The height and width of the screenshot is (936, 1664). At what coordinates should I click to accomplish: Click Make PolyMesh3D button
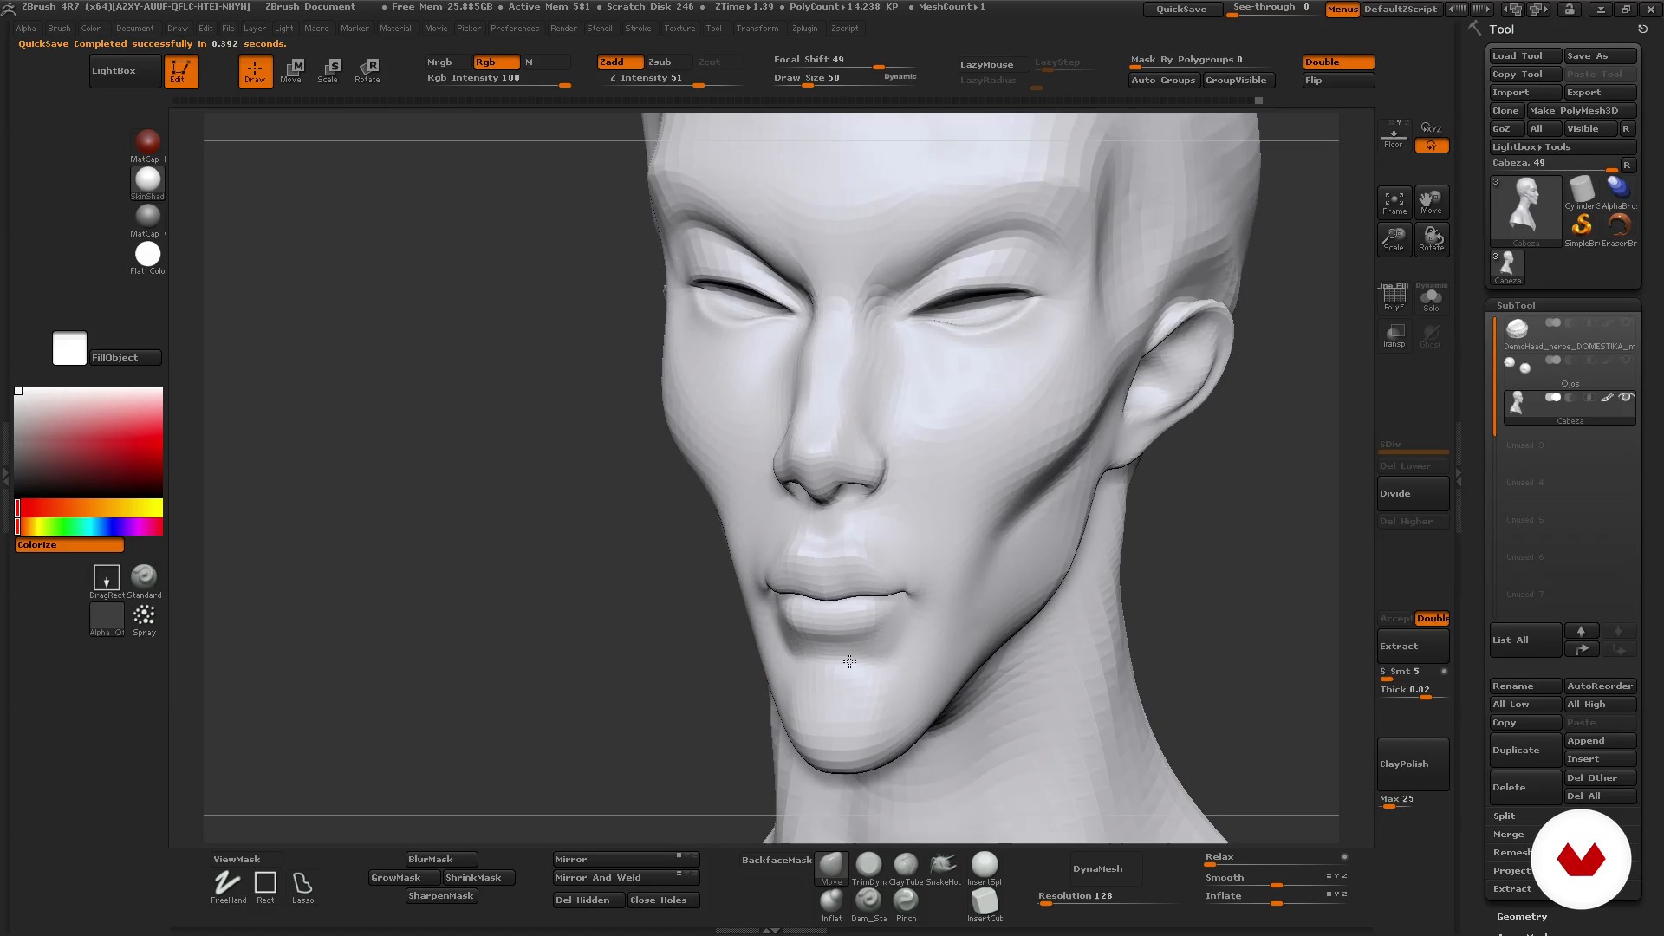click(1582, 111)
